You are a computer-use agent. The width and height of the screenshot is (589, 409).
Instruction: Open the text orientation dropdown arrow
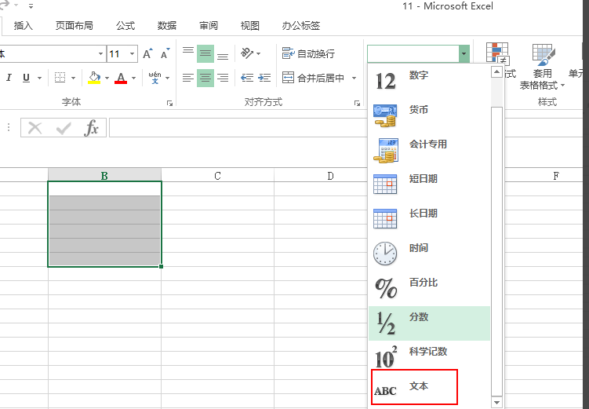pyautogui.click(x=259, y=53)
